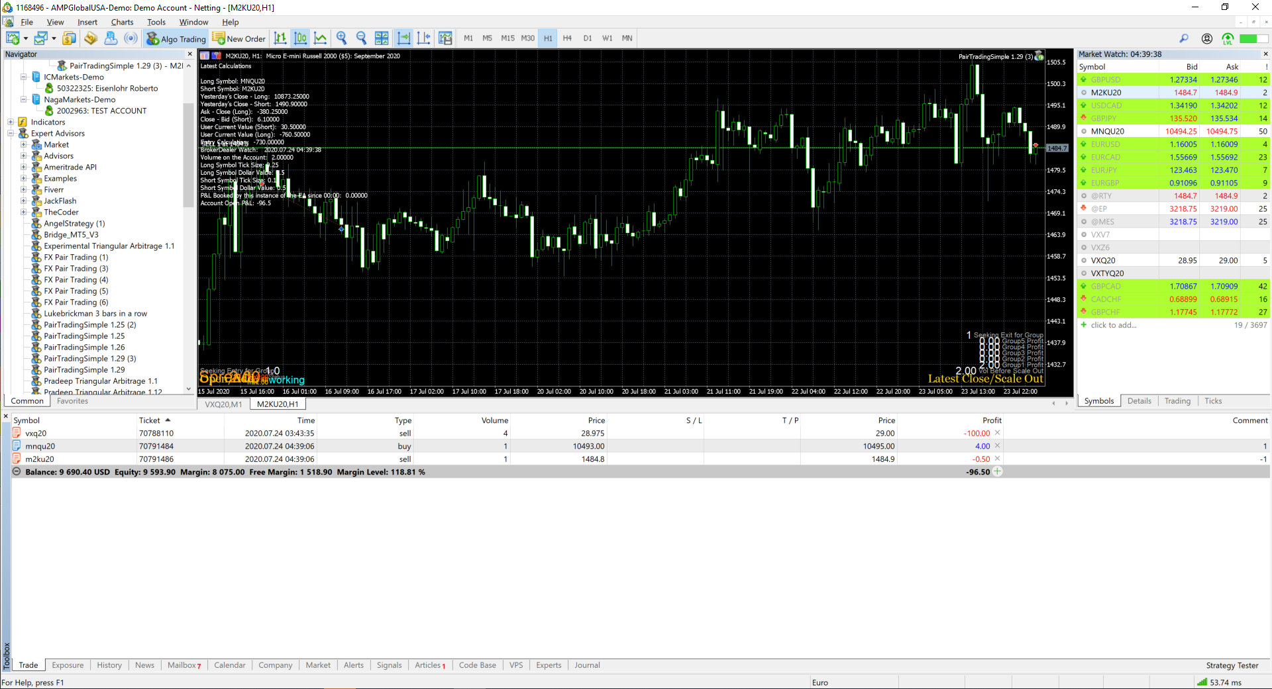Open the Strategy Tester
This screenshot has height=689, width=1272.
(x=1232, y=665)
